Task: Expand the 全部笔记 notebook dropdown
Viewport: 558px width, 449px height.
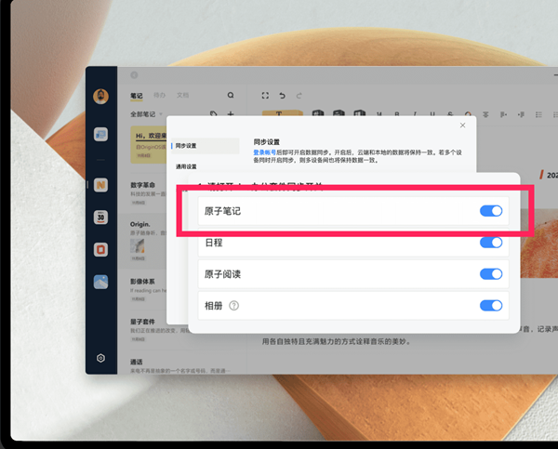Action: (146, 114)
